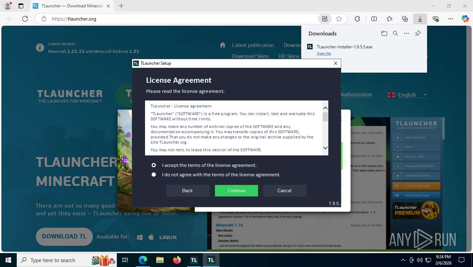The height and width of the screenshot is (267, 473).
Task: Pin the Downloads panel
Action: pos(418,33)
